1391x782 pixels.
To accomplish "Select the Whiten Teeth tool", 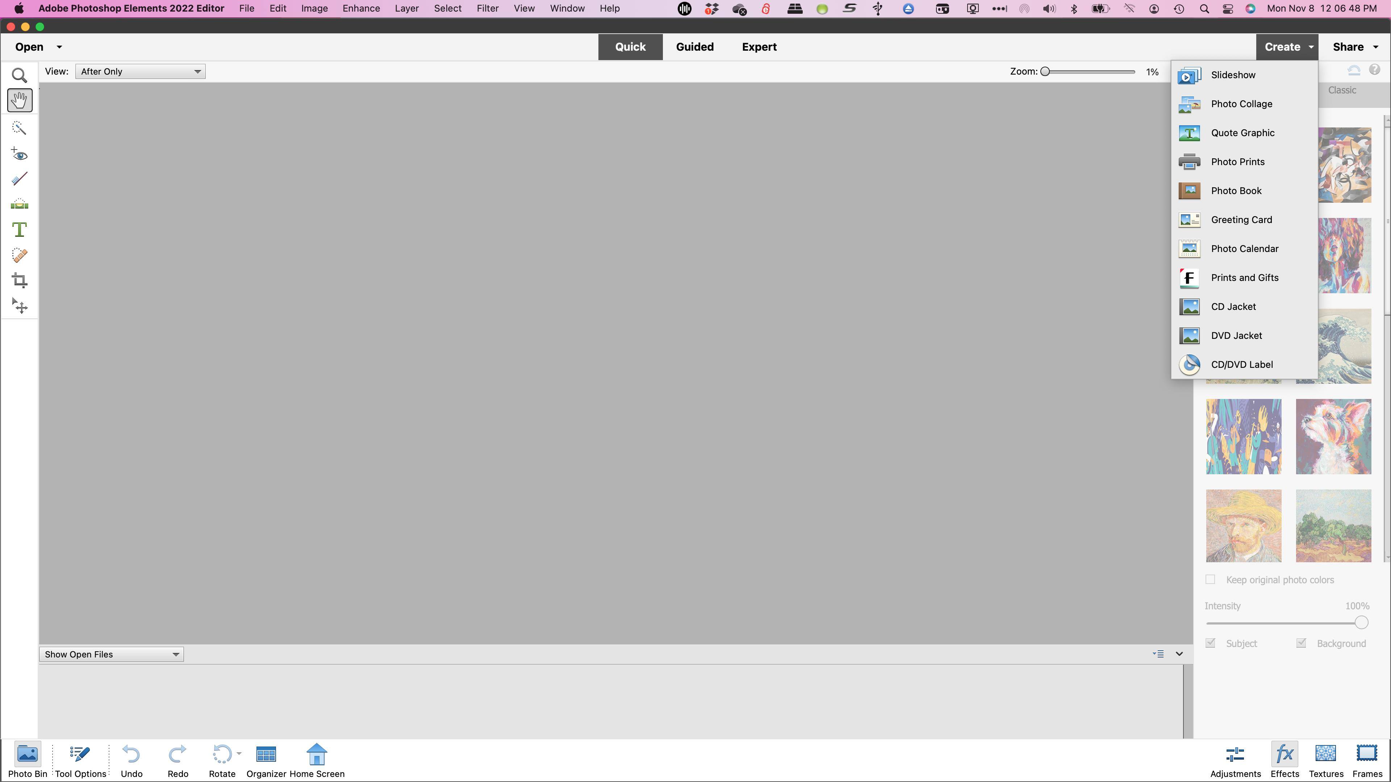I will click(x=20, y=178).
